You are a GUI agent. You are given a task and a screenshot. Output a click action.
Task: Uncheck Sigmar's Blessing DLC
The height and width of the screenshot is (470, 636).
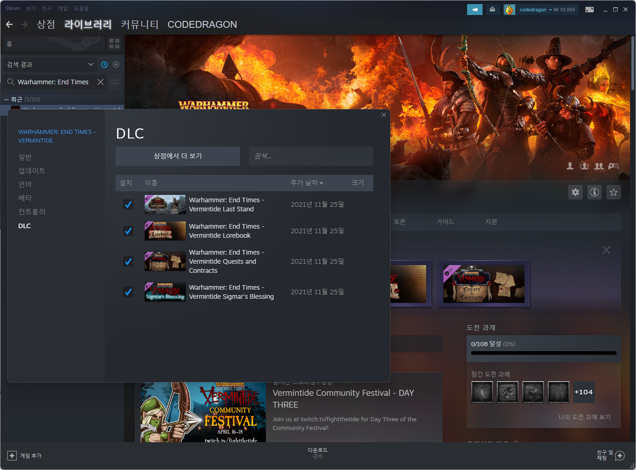click(128, 292)
